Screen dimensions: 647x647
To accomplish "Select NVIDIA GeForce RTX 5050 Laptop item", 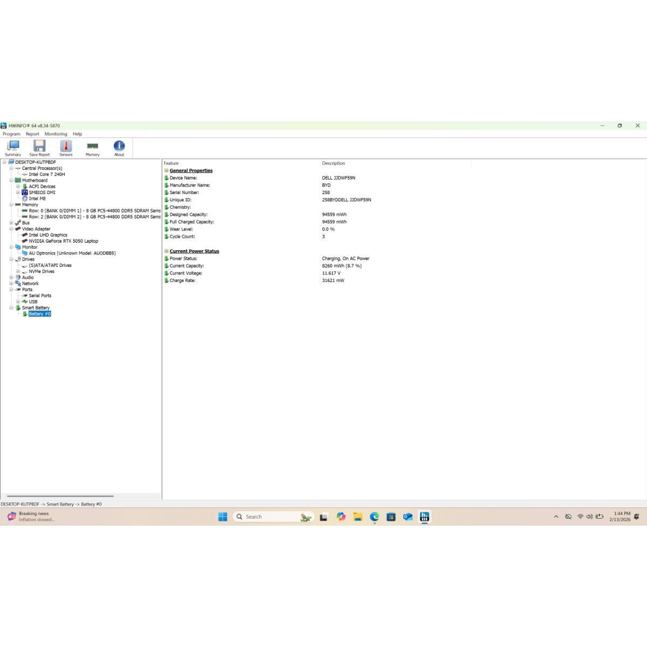I will (x=63, y=241).
